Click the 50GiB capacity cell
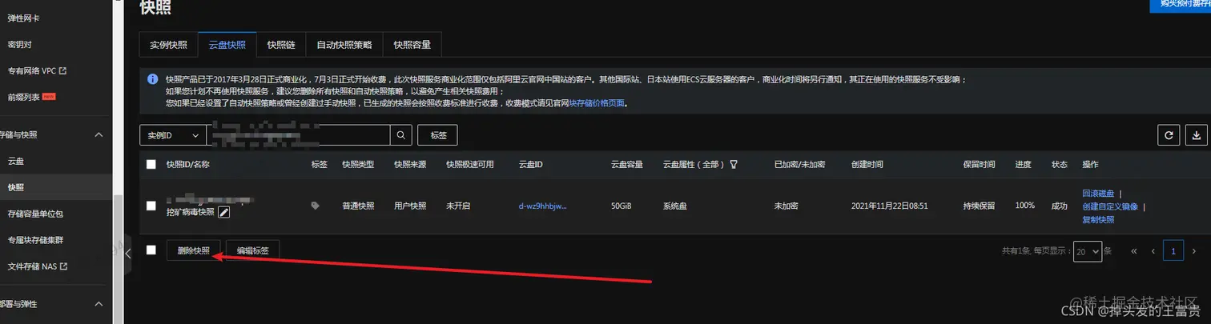This screenshot has height=324, width=1211. (622, 206)
